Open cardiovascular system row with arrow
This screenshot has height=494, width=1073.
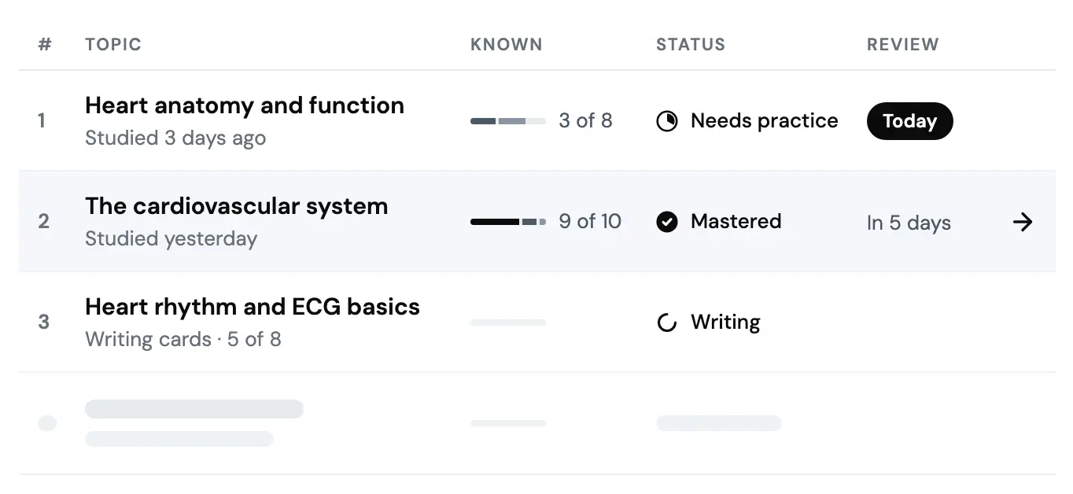pos(1023,222)
